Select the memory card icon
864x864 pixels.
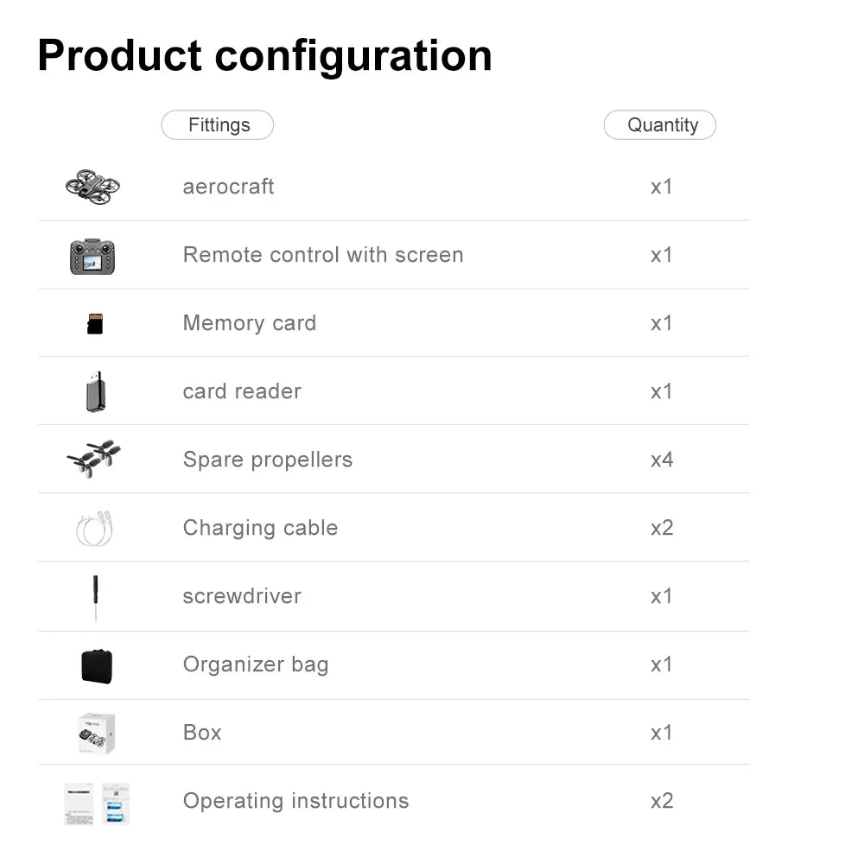pyautogui.click(x=95, y=324)
